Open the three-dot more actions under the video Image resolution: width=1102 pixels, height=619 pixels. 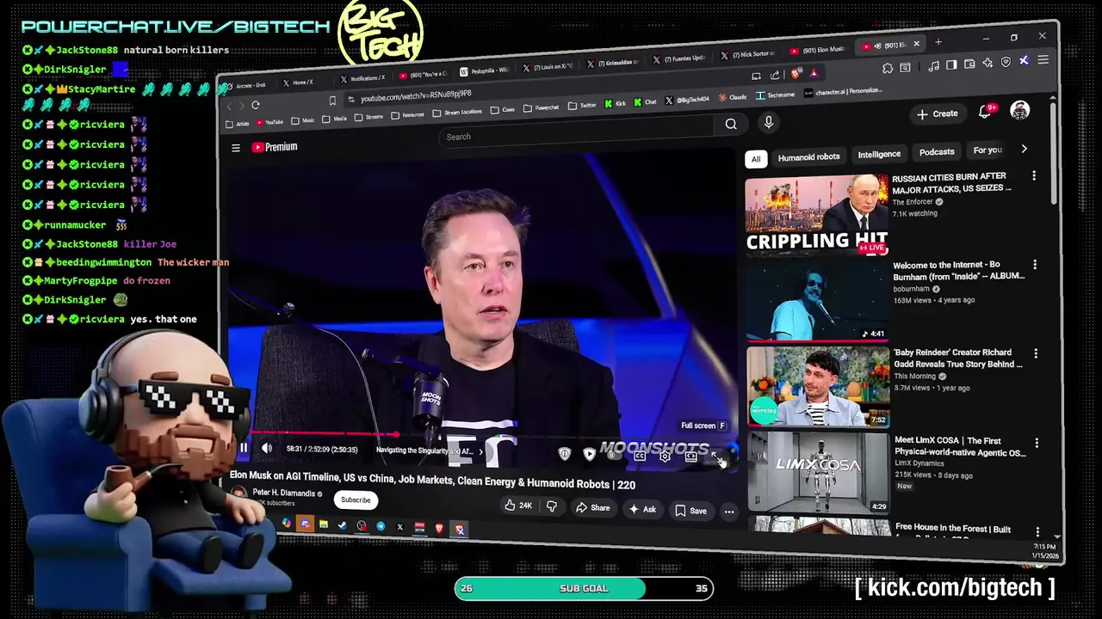(729, 512)
